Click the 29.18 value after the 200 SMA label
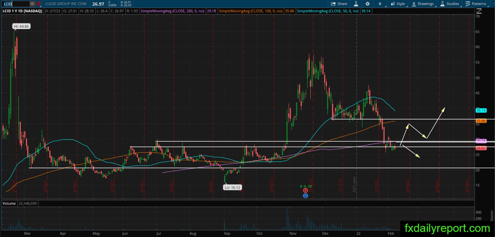Screen dimensions: 495x237 point(211,11)
